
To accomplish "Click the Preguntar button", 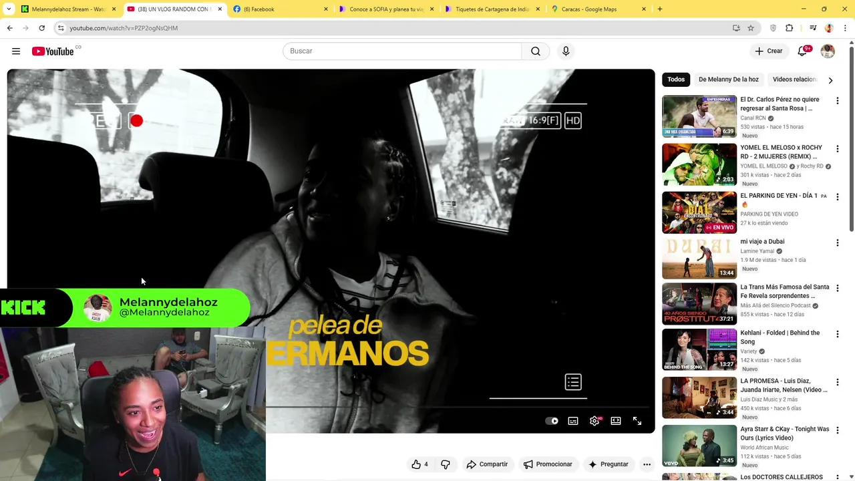I will point(608,464).
